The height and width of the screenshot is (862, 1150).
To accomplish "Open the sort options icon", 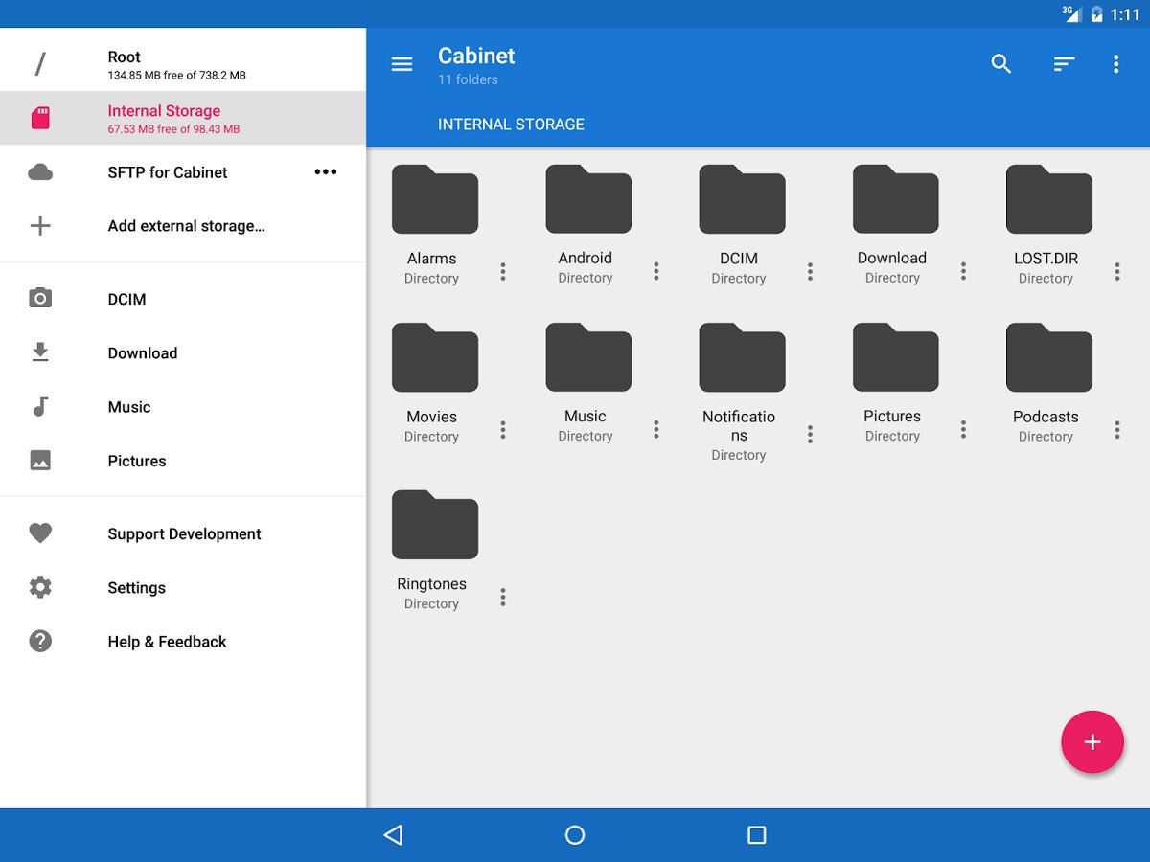I will tap(1064, 64).
